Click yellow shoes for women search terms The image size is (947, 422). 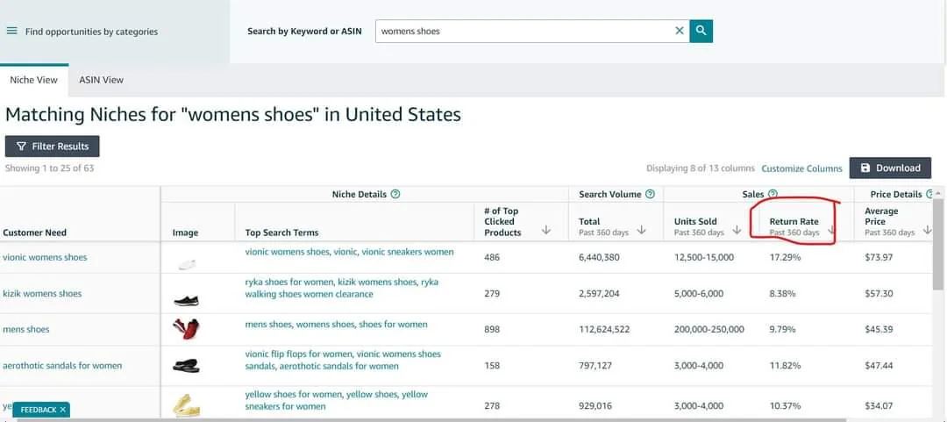pos(337,400)
